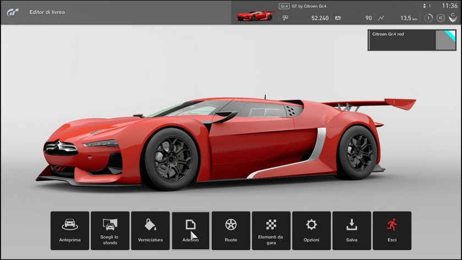Image resolution: width=462 pixels, height=260 pixels.
Task: Save livery with Salva button
Action: 352,230
